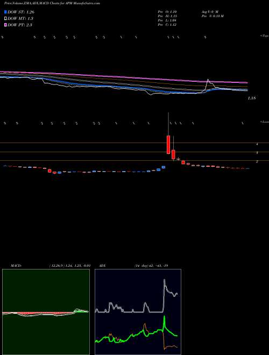This screenshot has width=269, height=355.
Task: Click the 'Tops' marker row label
Action: point(265,36)
